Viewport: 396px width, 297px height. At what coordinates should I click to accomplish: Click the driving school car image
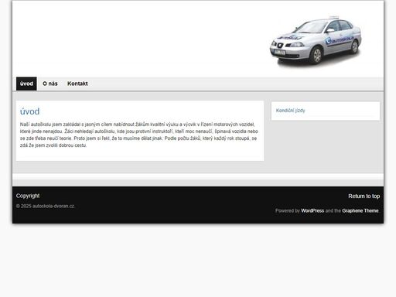[x=316, y=41]
